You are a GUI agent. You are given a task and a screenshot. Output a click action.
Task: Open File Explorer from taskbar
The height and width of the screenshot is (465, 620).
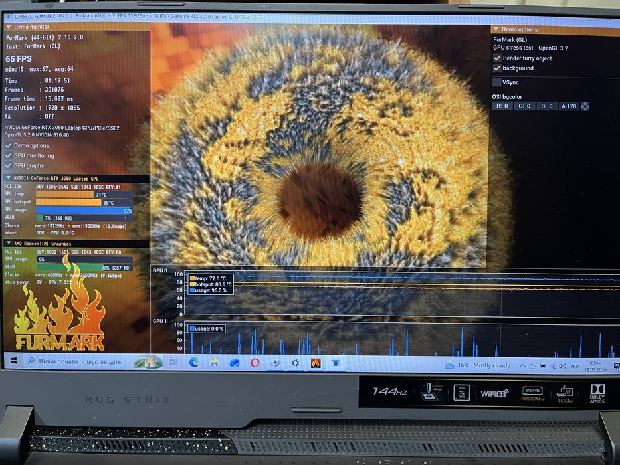point(215,363)
